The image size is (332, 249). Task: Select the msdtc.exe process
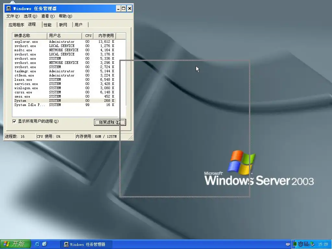point(64,50)
